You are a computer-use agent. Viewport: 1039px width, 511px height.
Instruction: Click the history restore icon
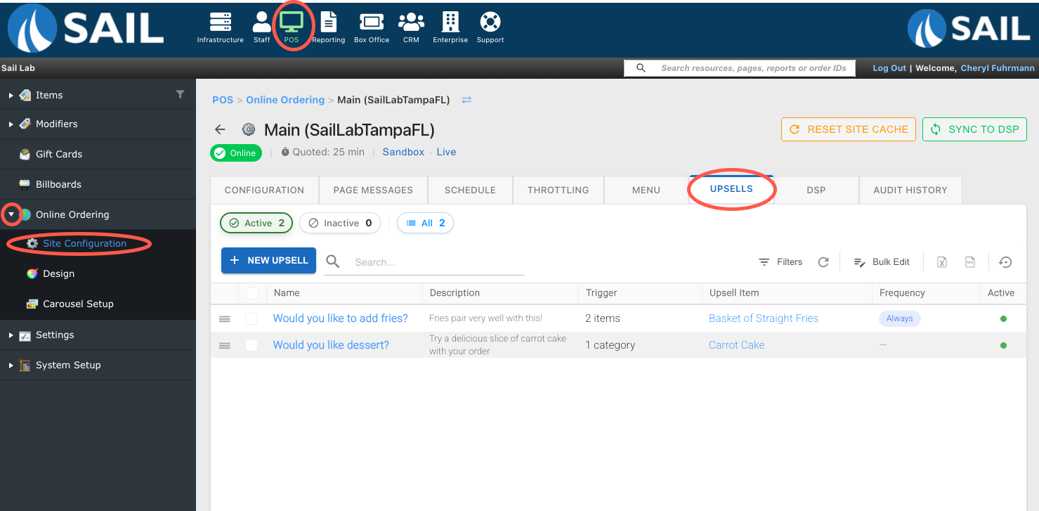[1005, 262]
